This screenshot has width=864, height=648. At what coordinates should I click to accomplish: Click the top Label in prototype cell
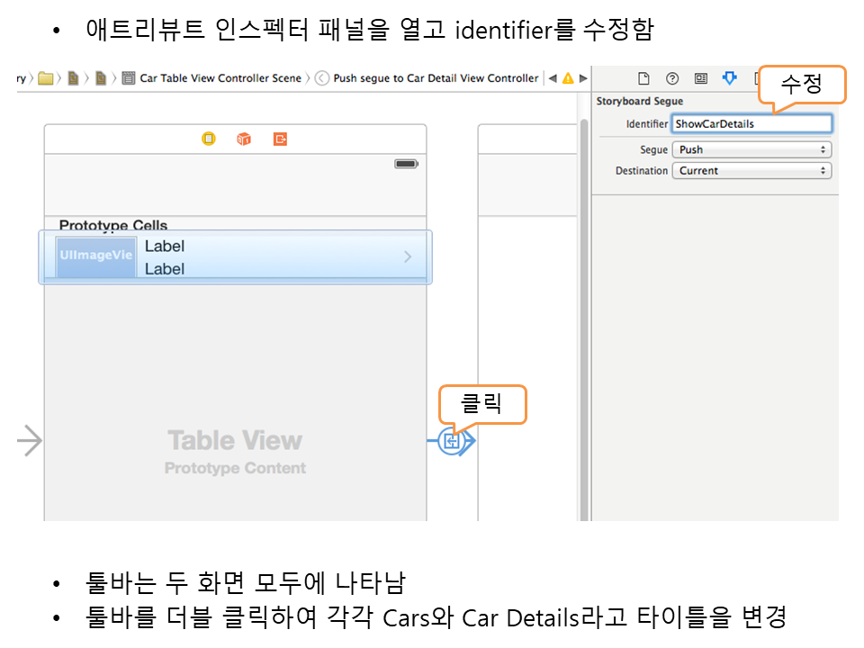tap(165, 246)
